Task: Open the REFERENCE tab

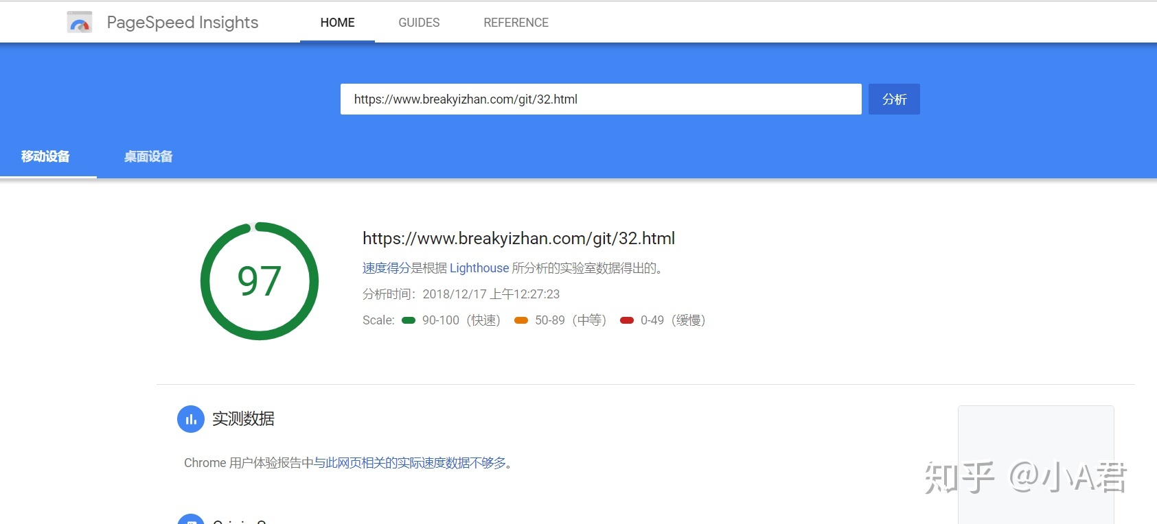Action: click(516, 23)
